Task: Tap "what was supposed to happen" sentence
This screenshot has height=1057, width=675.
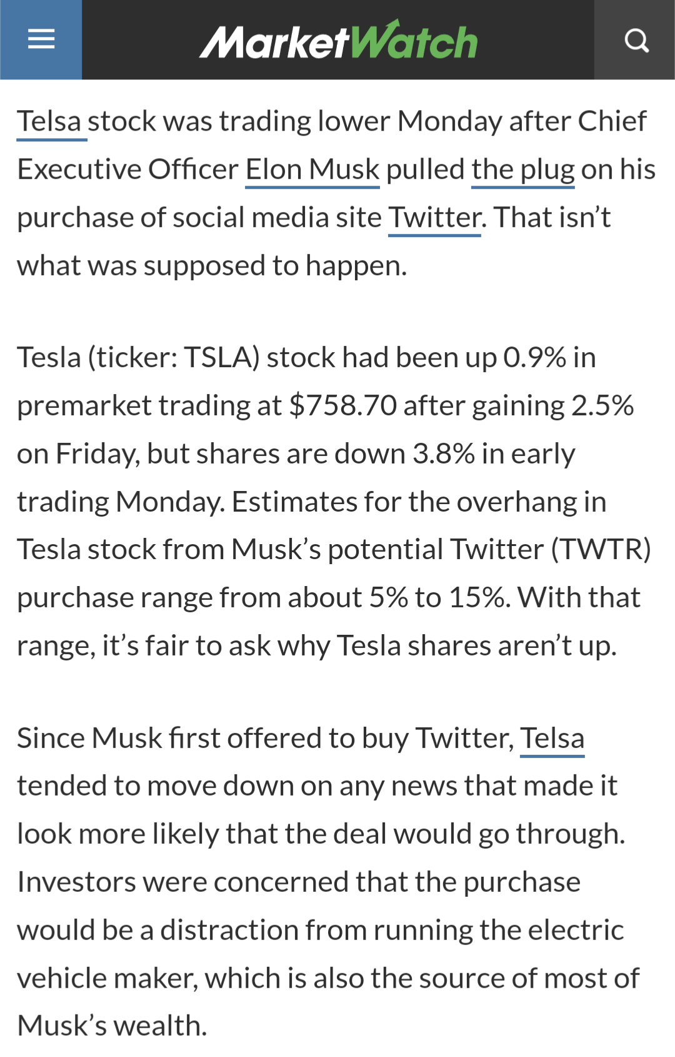Action: point(212,266)
